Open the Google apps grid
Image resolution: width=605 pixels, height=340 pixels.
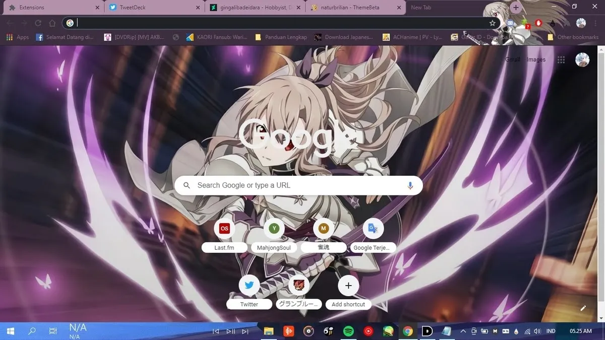(x=561, y=60)
